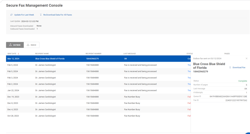Click the Last Update timestamp 2024-03-12 5:32 PM
This screenshot has width=250, height=134.
point(30,21)
